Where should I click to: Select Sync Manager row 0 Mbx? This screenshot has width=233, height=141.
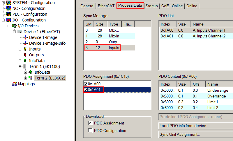pos(110,30)
